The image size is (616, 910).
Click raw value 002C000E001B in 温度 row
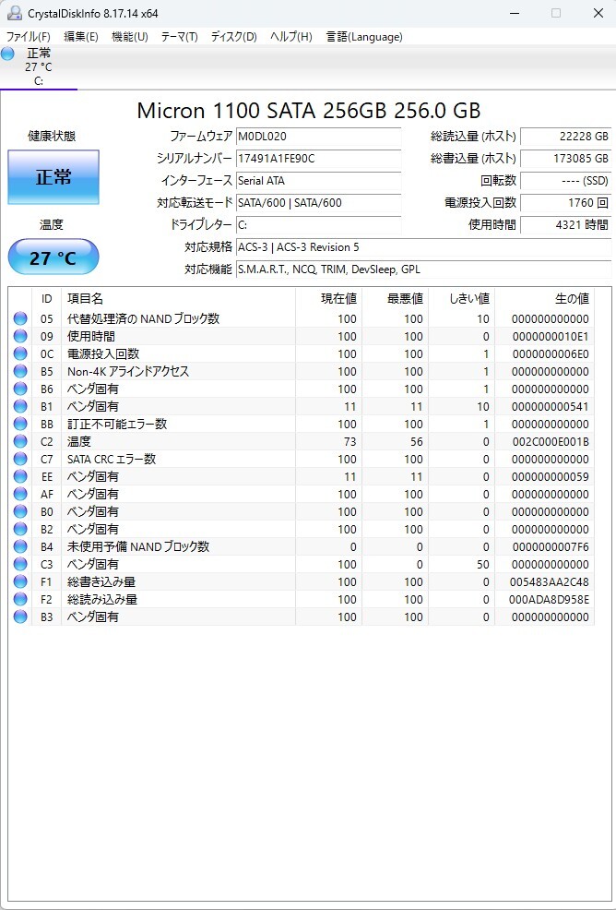coord(551,442)
